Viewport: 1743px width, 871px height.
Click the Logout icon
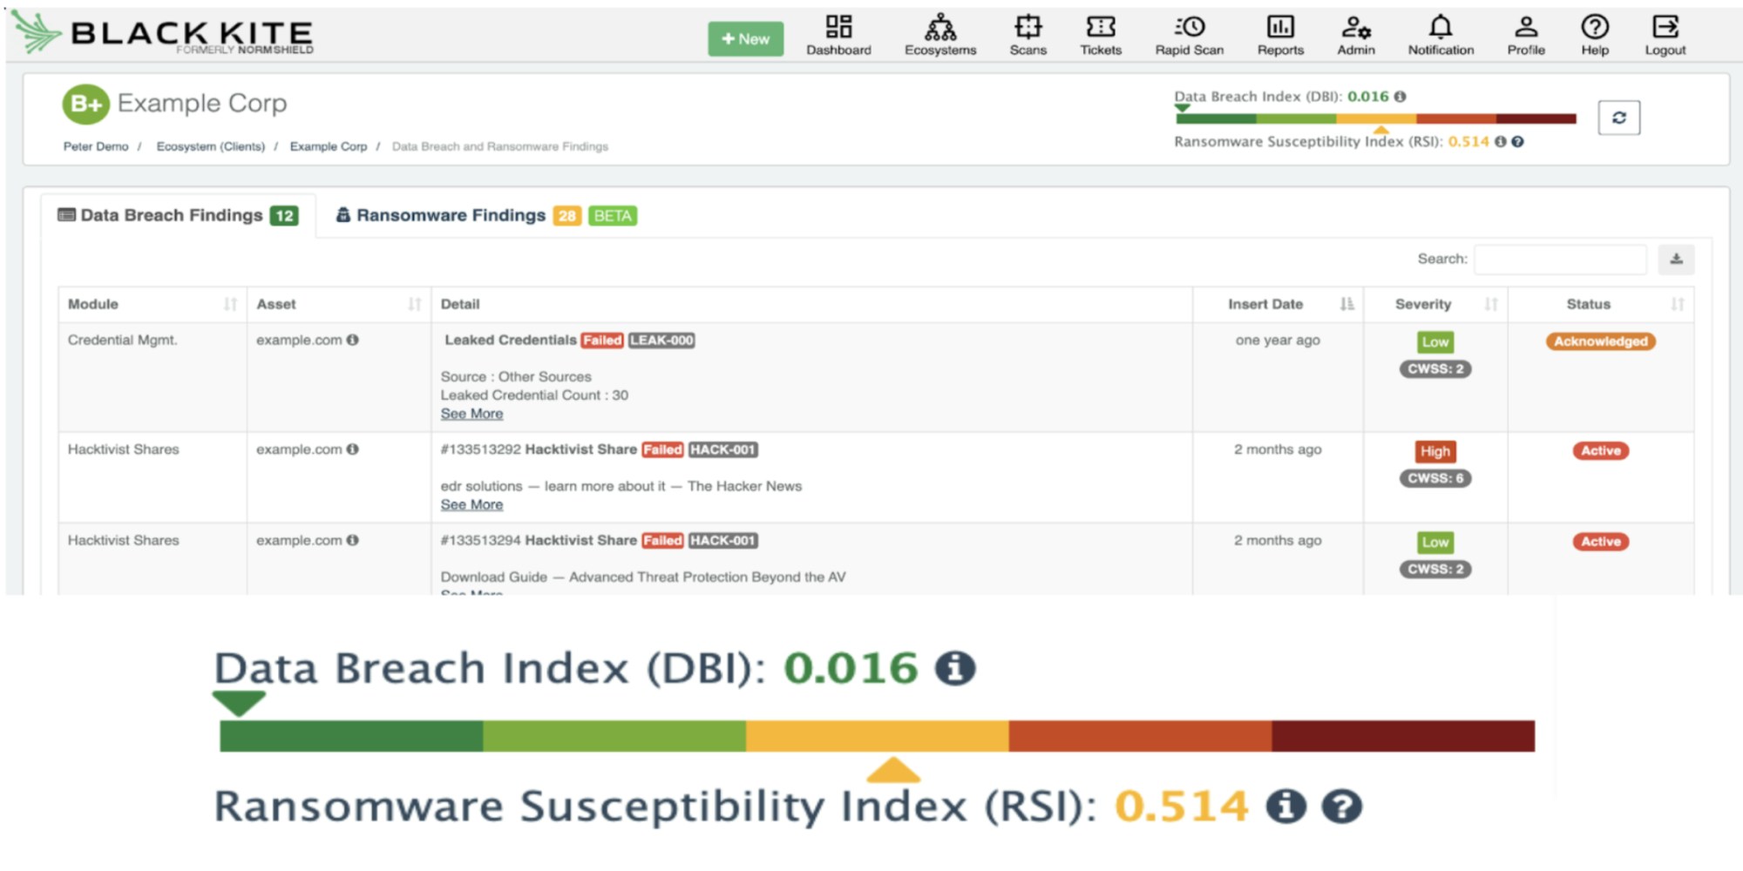(1665, 35)
